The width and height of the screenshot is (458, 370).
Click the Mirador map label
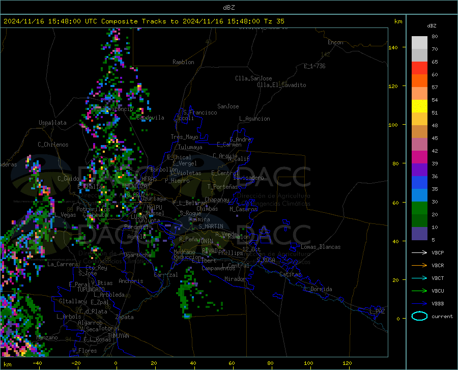click(235, 279)
